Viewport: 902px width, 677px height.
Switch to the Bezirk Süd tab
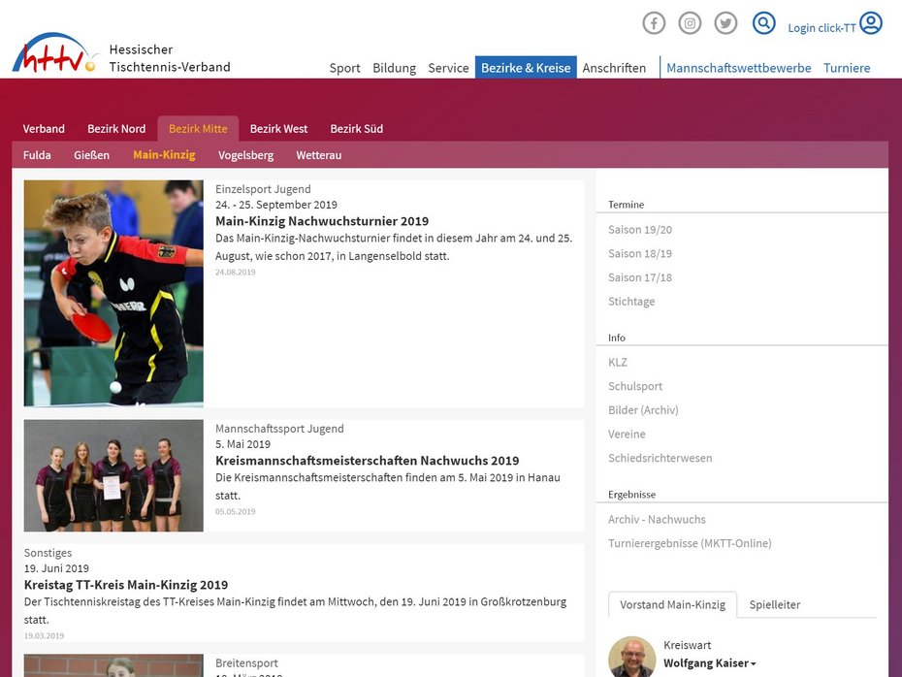coord(356,129)
